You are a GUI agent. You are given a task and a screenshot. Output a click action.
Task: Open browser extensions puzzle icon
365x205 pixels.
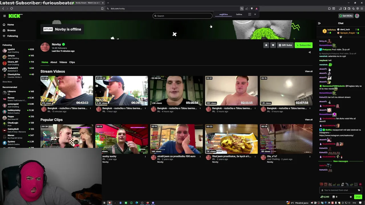[x=329, y=9]
